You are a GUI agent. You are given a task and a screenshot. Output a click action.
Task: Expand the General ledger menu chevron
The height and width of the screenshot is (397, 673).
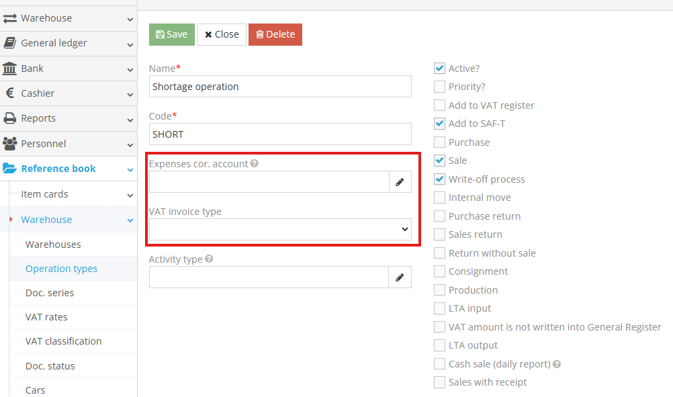[x=130, y=44]
